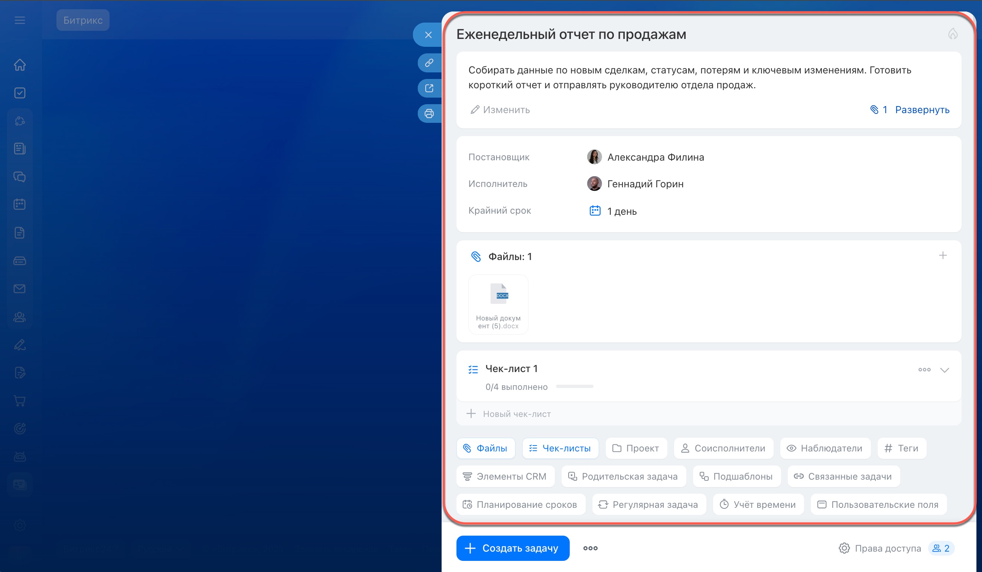This screenshot has width=982, height=572.
Task: Open the more options dots near Создать задачу
Action: coord(590,548)
